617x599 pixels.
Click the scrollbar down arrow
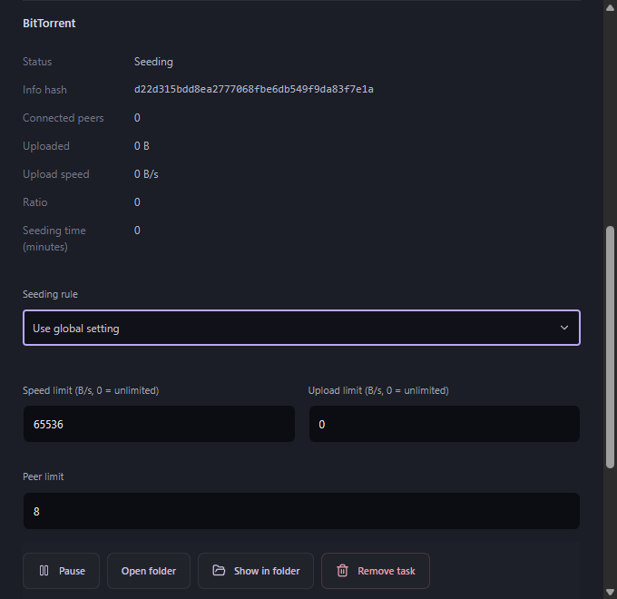[x=611, y=593]
